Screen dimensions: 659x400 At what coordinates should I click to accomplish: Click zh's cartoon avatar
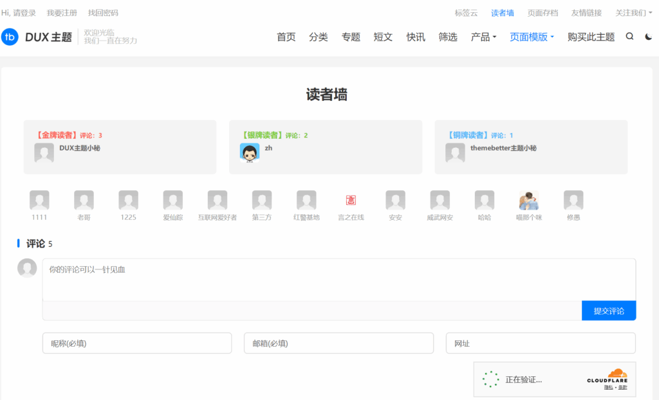[x=250, y=152]
